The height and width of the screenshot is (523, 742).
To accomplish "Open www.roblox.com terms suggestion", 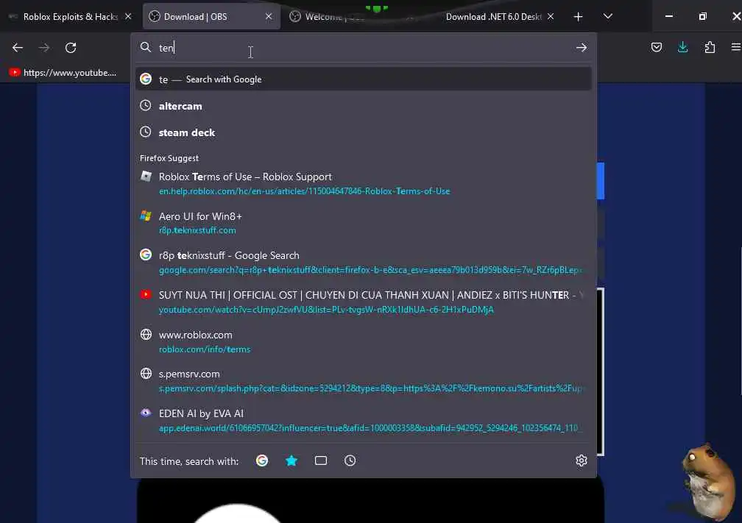I will coord(364,341).
